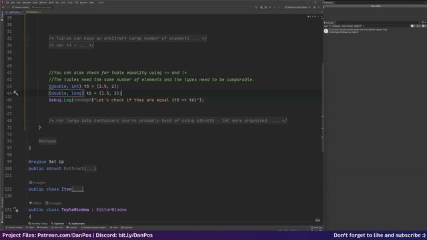
Task: Open the File menu
Action: click(x=7, y=3)
